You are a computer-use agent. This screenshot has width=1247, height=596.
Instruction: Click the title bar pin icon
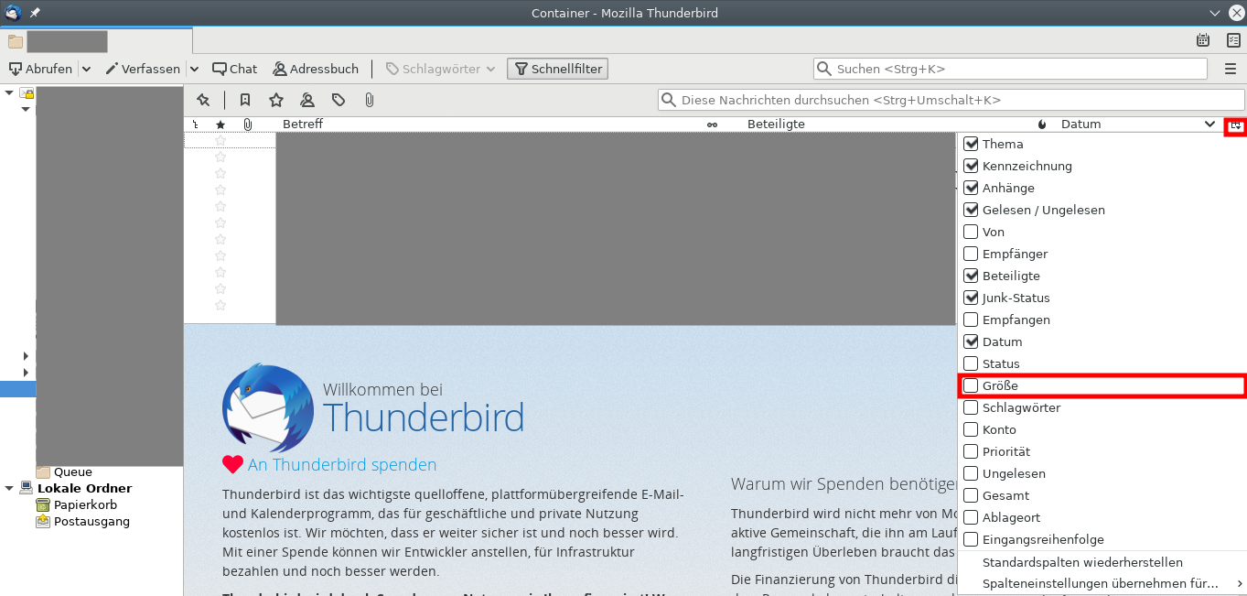pos(35,13)
